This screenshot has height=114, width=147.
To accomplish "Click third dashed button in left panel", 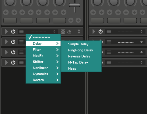I will (43, 21).
